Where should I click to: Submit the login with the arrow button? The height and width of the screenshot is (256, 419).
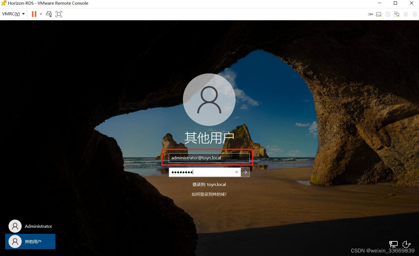(245, 172)
